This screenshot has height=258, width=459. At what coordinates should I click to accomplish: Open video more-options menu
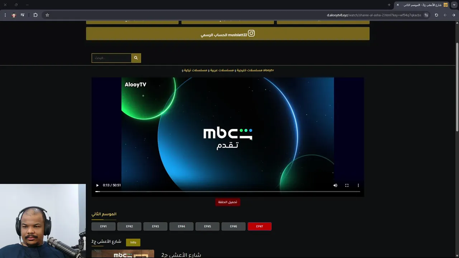click(x=358, y=185)
